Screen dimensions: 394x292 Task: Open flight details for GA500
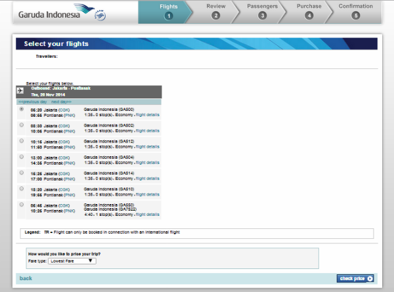click(148, 115)
